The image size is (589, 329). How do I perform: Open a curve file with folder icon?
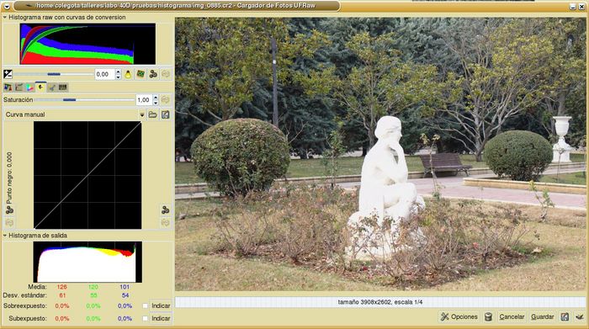click(153, 114)
